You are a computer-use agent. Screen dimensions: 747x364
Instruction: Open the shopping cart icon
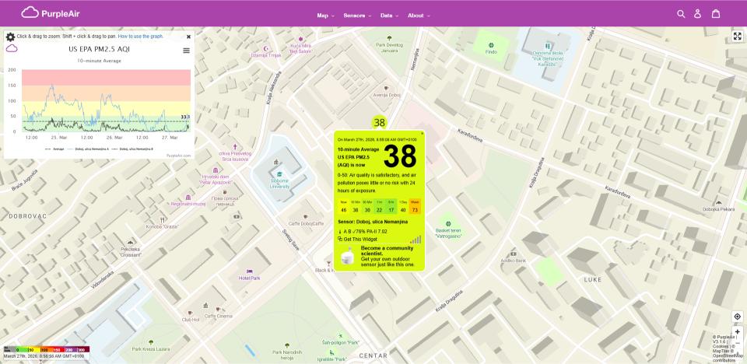(716, 14)
